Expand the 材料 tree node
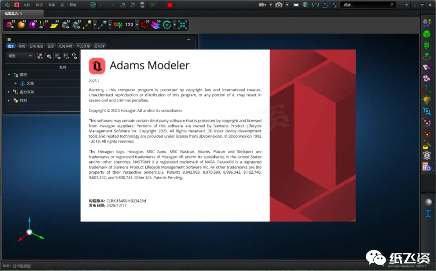This screenshot has width=436, height=271. coord(9,101)
